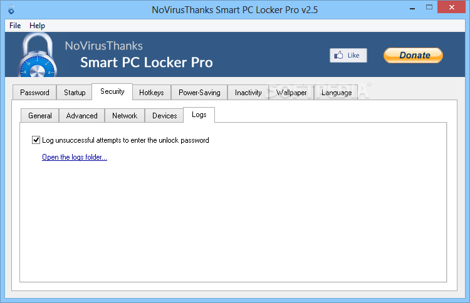Open the Advanced security sub-tab
470x303 pixels.
coord(81,116)
